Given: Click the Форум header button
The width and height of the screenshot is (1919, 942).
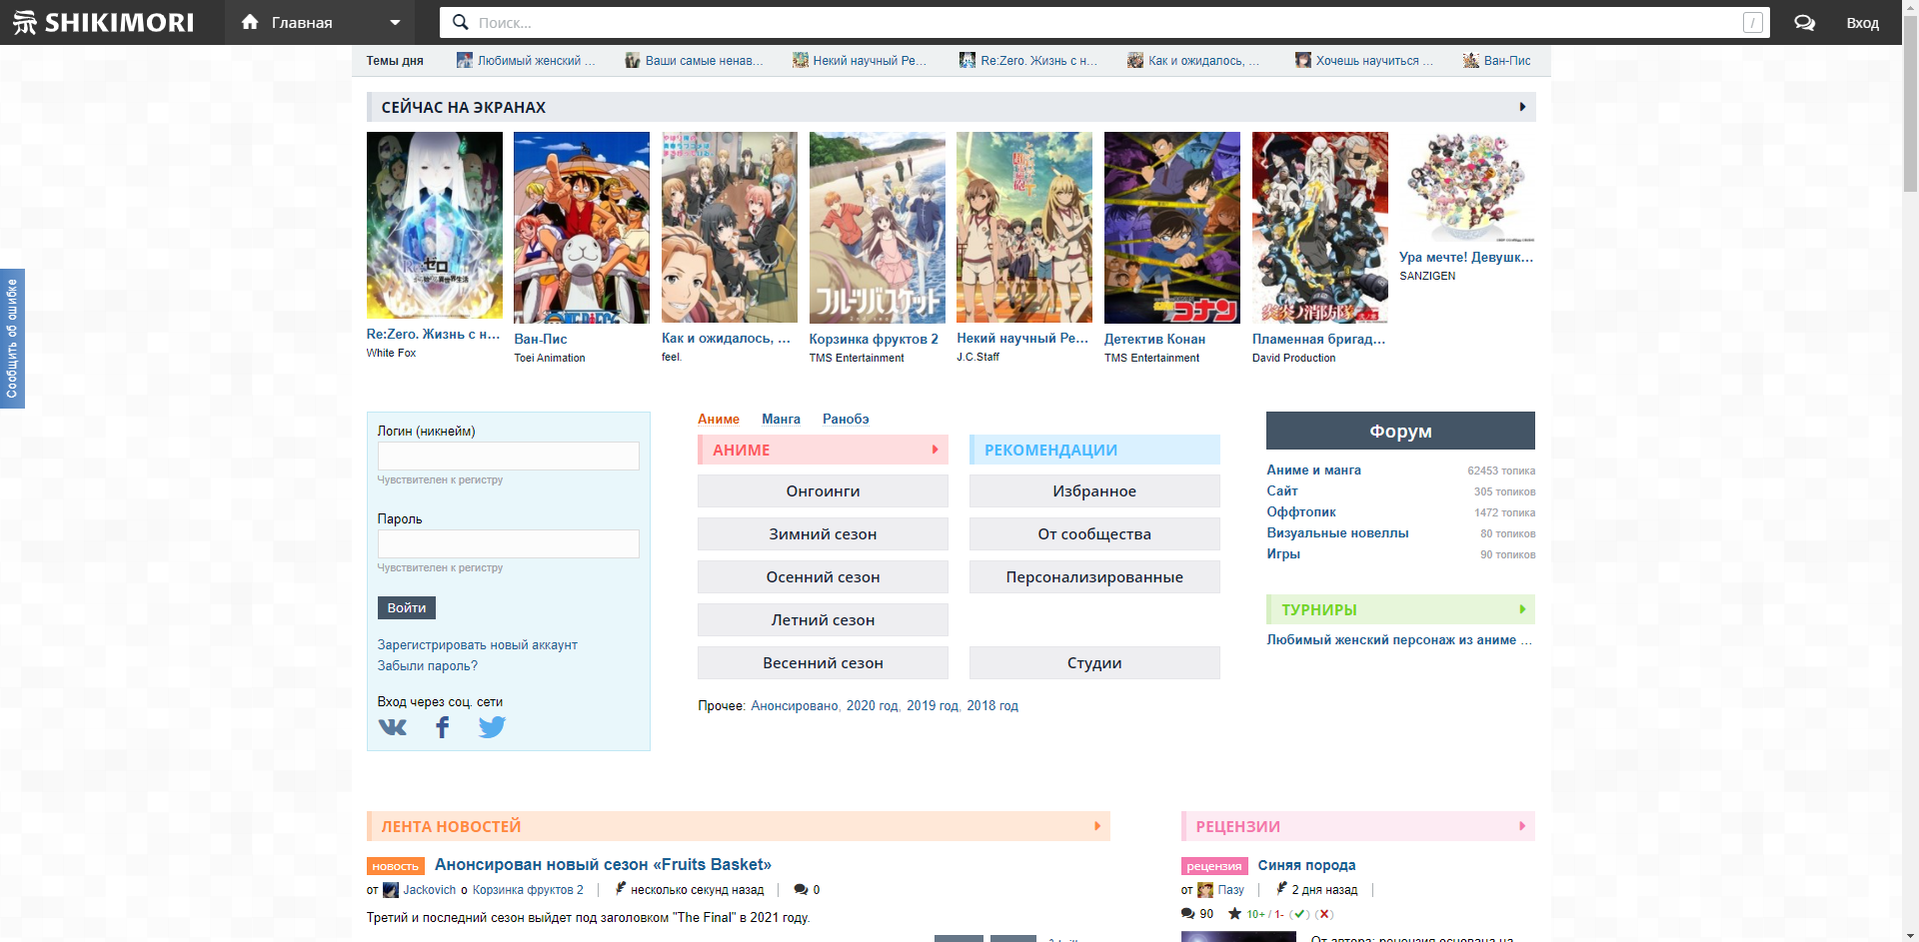Looking at the screenshot, I should tap(1400, 431).
